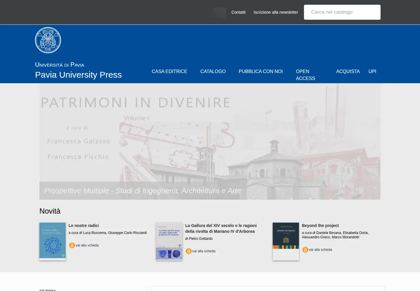Click the Beyond the project title
Image resolution: width=420 pixels, height=291 pixels.
[320, 226]
